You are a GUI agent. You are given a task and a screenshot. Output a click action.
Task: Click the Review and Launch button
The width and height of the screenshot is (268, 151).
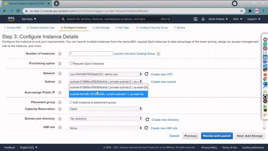tap(217, 136)
